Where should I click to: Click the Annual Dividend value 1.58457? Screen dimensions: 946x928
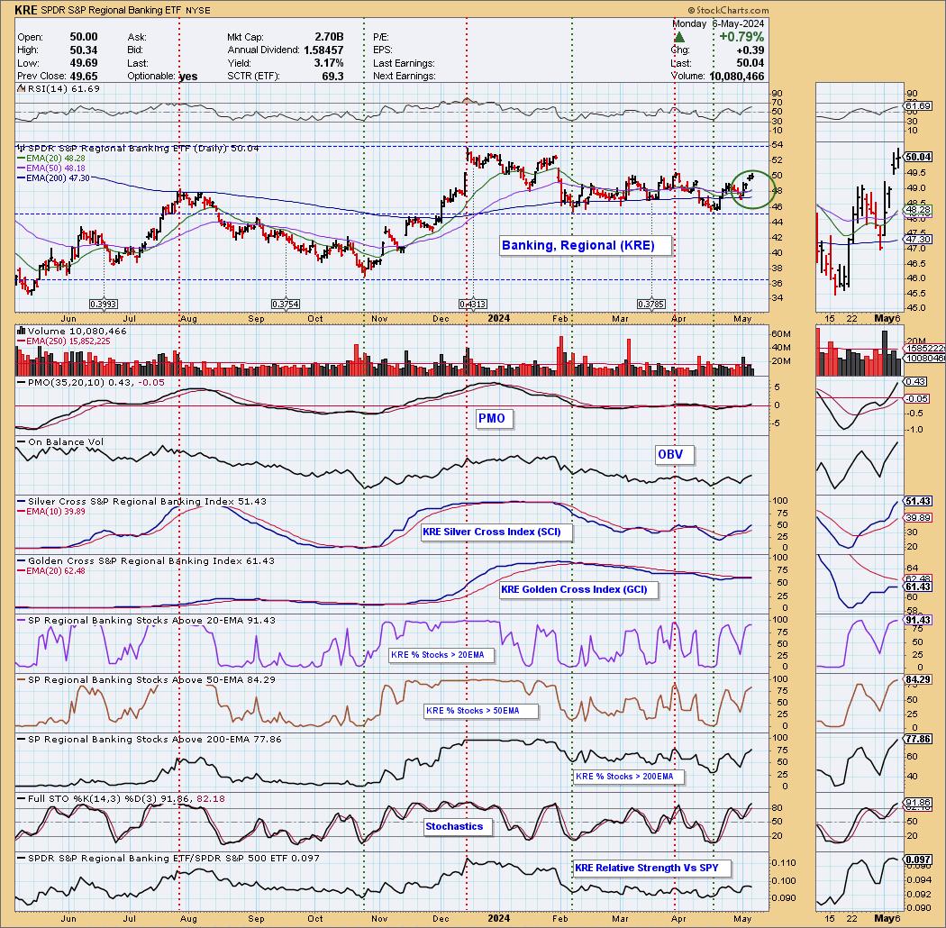(323, 50)
